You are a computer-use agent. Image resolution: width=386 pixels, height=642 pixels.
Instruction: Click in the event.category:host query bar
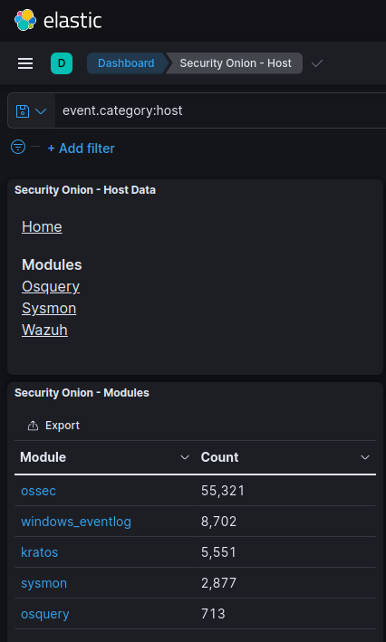[220, 110]
